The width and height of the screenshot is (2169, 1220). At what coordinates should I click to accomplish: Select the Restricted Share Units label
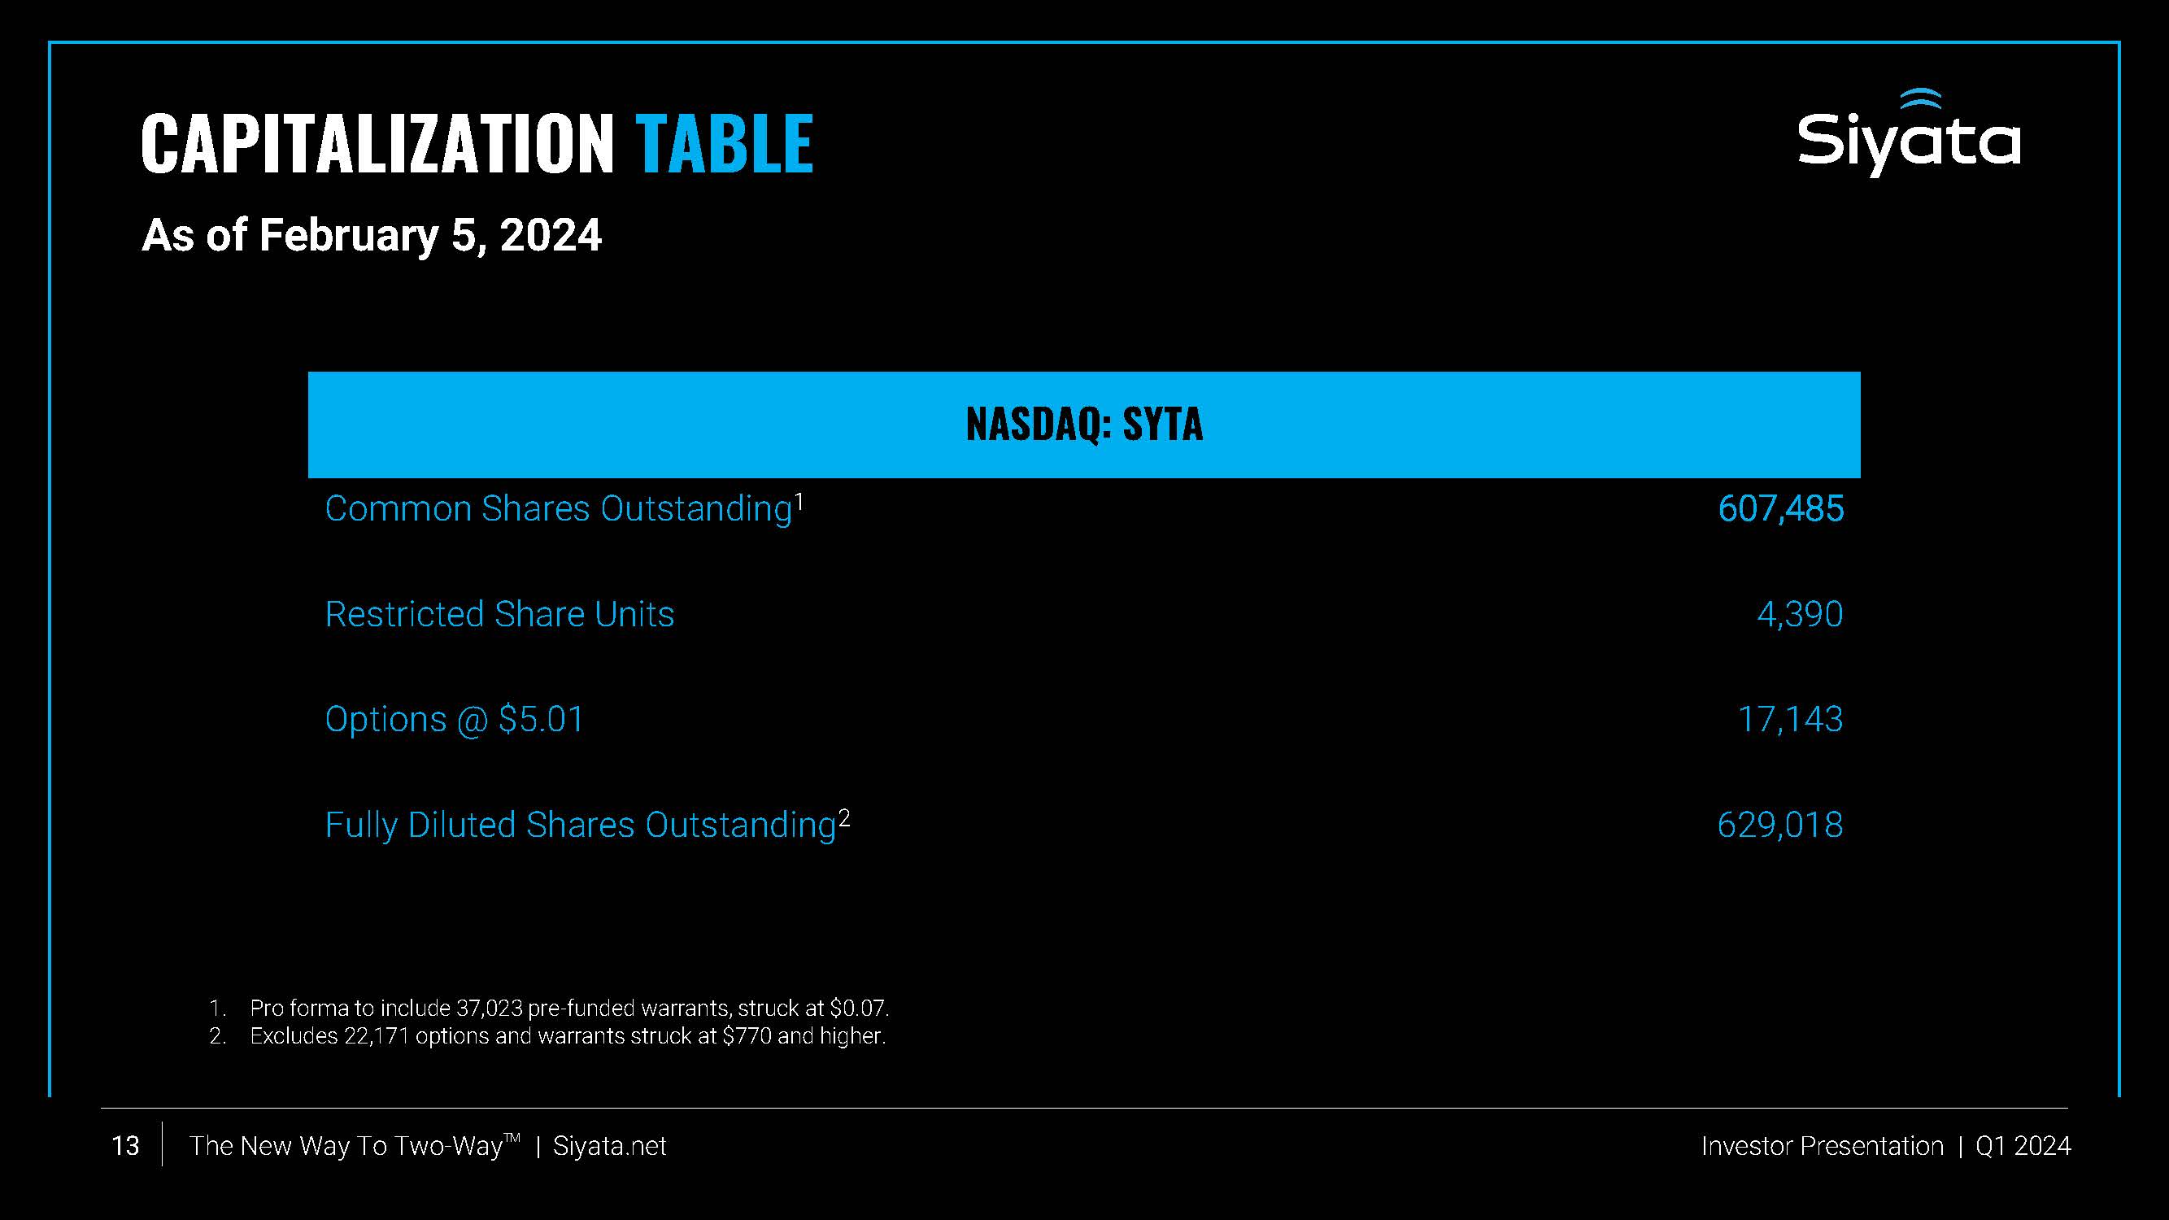[x=499, y=615]
